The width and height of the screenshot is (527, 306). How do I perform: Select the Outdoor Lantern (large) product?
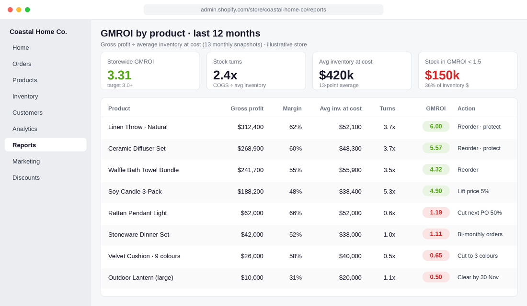[x=140, y=277]
